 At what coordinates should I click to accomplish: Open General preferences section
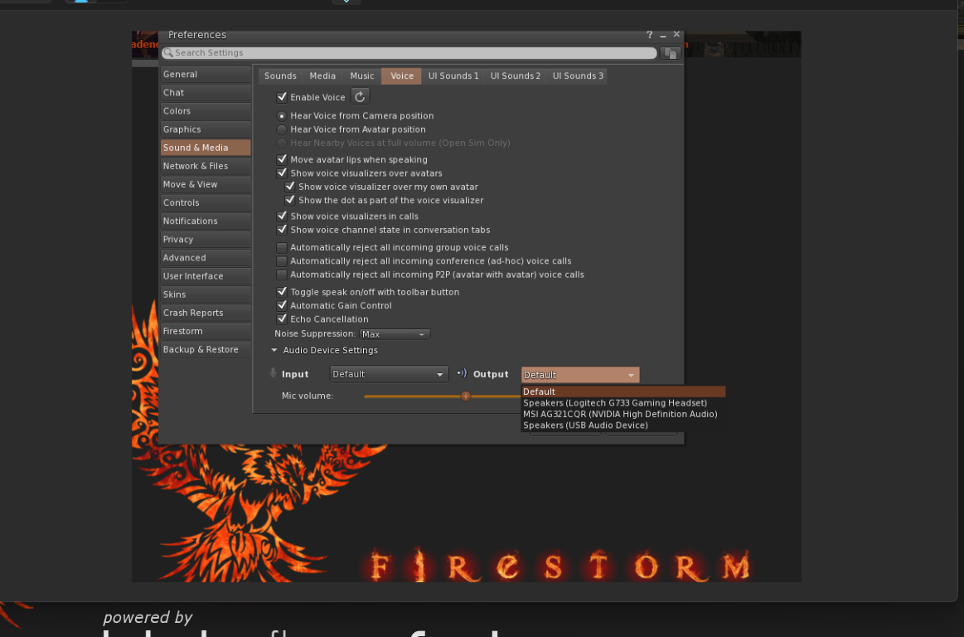[x=206, y=75]
